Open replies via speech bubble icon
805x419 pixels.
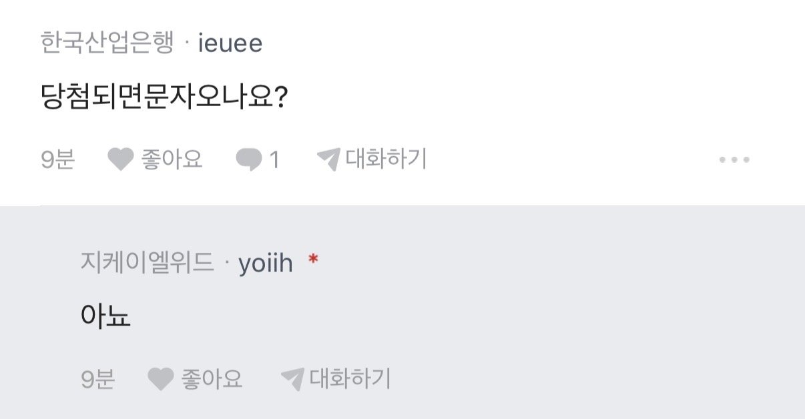coord(248,160)
